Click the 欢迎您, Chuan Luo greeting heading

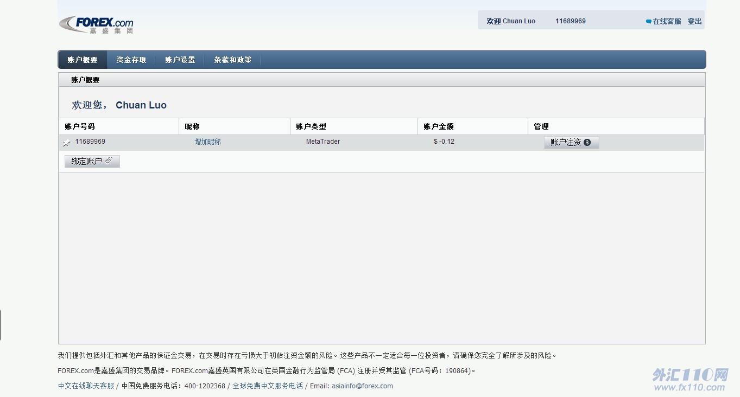click(x=119, y=105)
